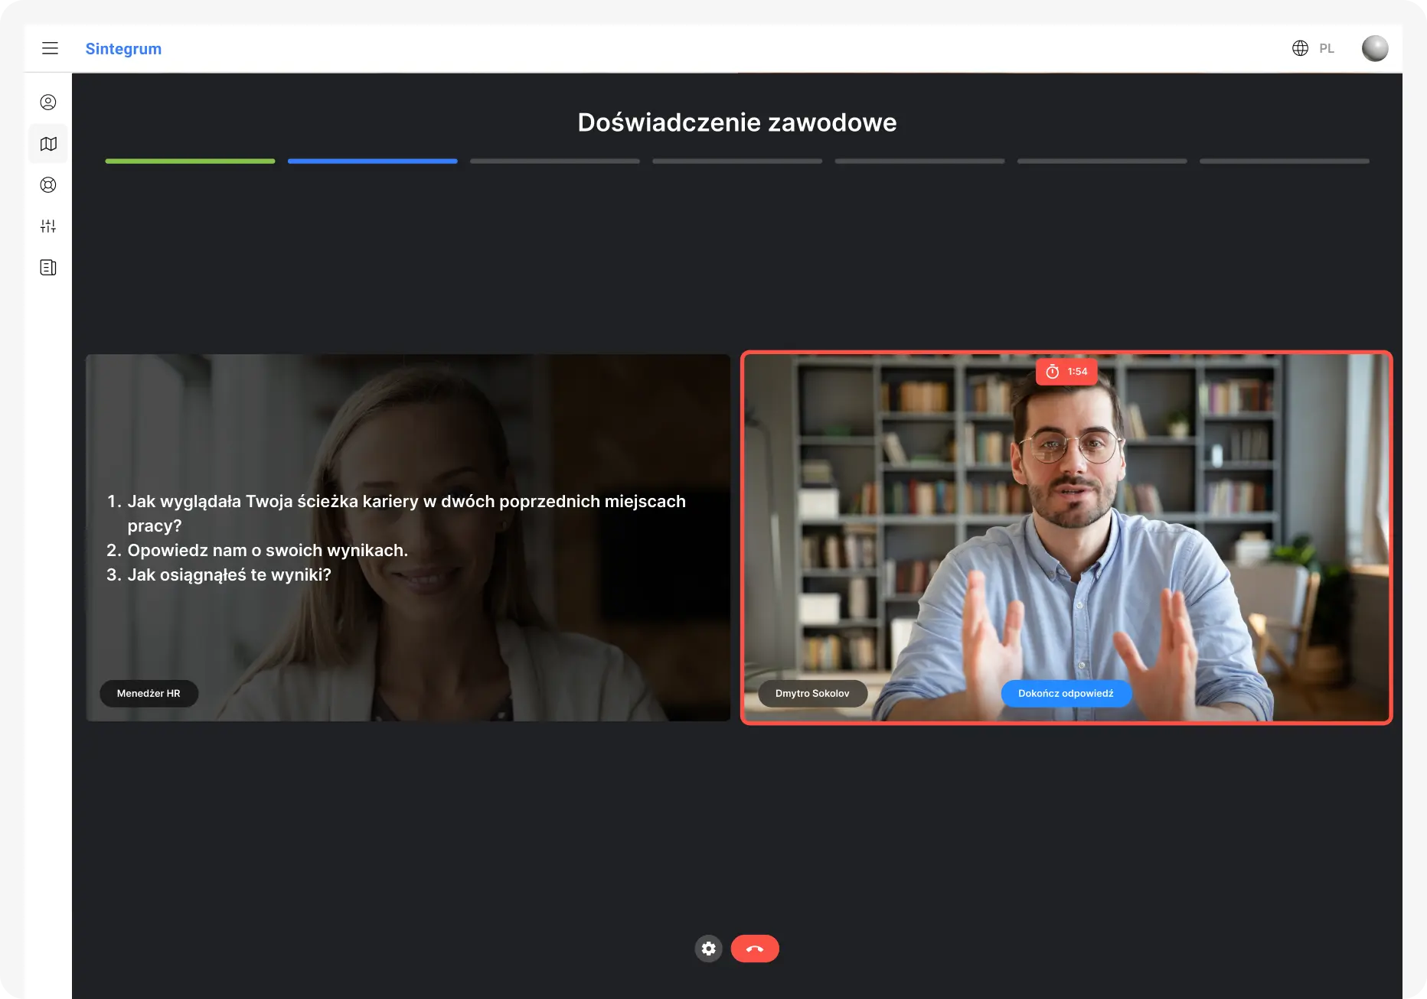The width and height of the screenshot is (1427, 999).
Task: Select the green first progress step
Action: click(190, 161)
